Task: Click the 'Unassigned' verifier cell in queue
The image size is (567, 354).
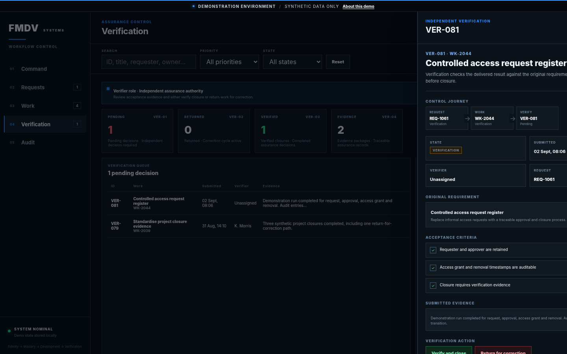Action: 245,203
